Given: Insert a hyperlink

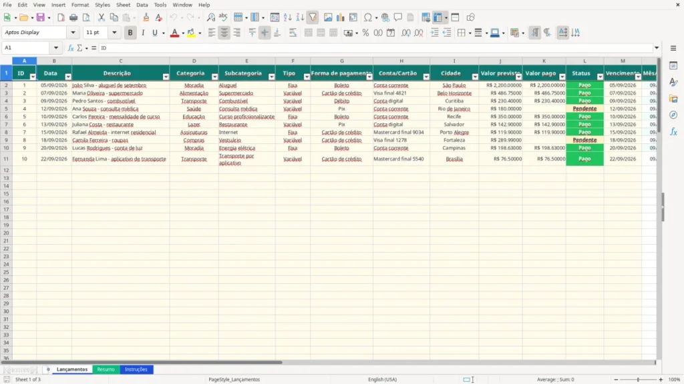Looking at the screenshot, I should click(x=385, y=17).
